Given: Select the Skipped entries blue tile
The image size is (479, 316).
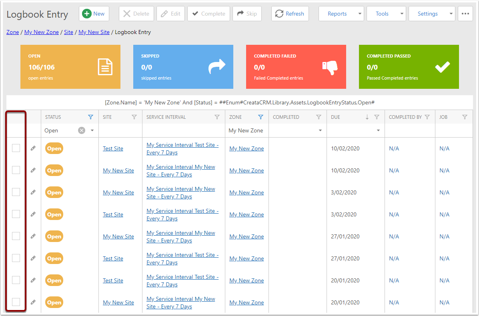Looking at the screenshot, I should (x=183, y=67).
